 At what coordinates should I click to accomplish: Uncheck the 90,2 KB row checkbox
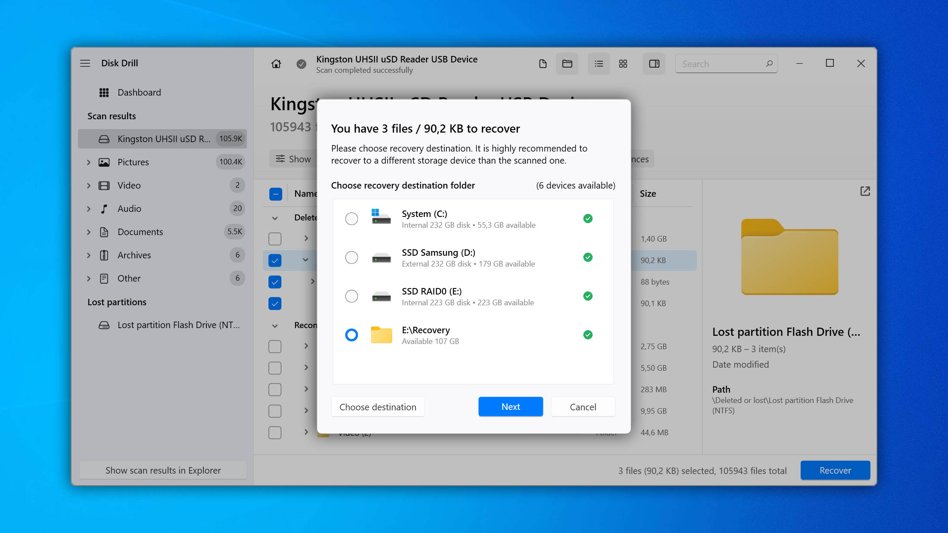[275, 260]
